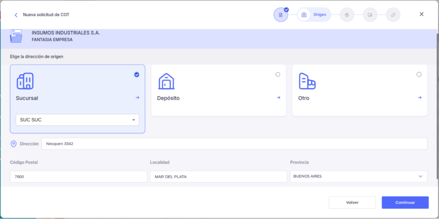Click the Depósito card label
The image size is (439, 219).
coord(168,98)
